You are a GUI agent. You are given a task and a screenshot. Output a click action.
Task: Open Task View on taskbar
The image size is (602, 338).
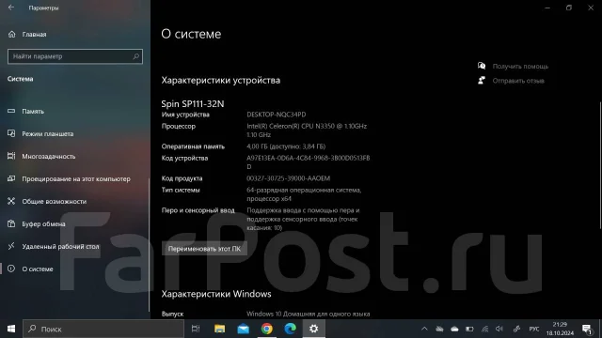pyautogui.click(x=196, y=329)
